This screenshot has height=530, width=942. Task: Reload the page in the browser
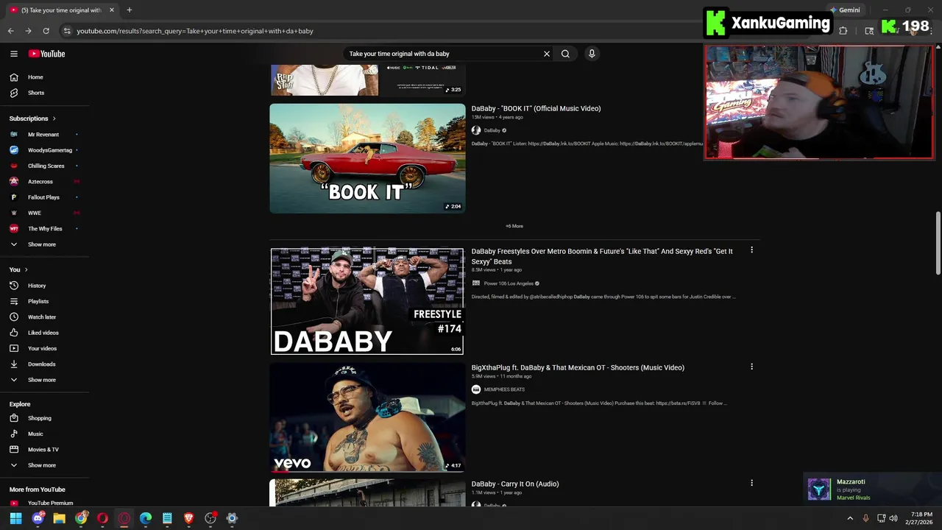(46, 31)
